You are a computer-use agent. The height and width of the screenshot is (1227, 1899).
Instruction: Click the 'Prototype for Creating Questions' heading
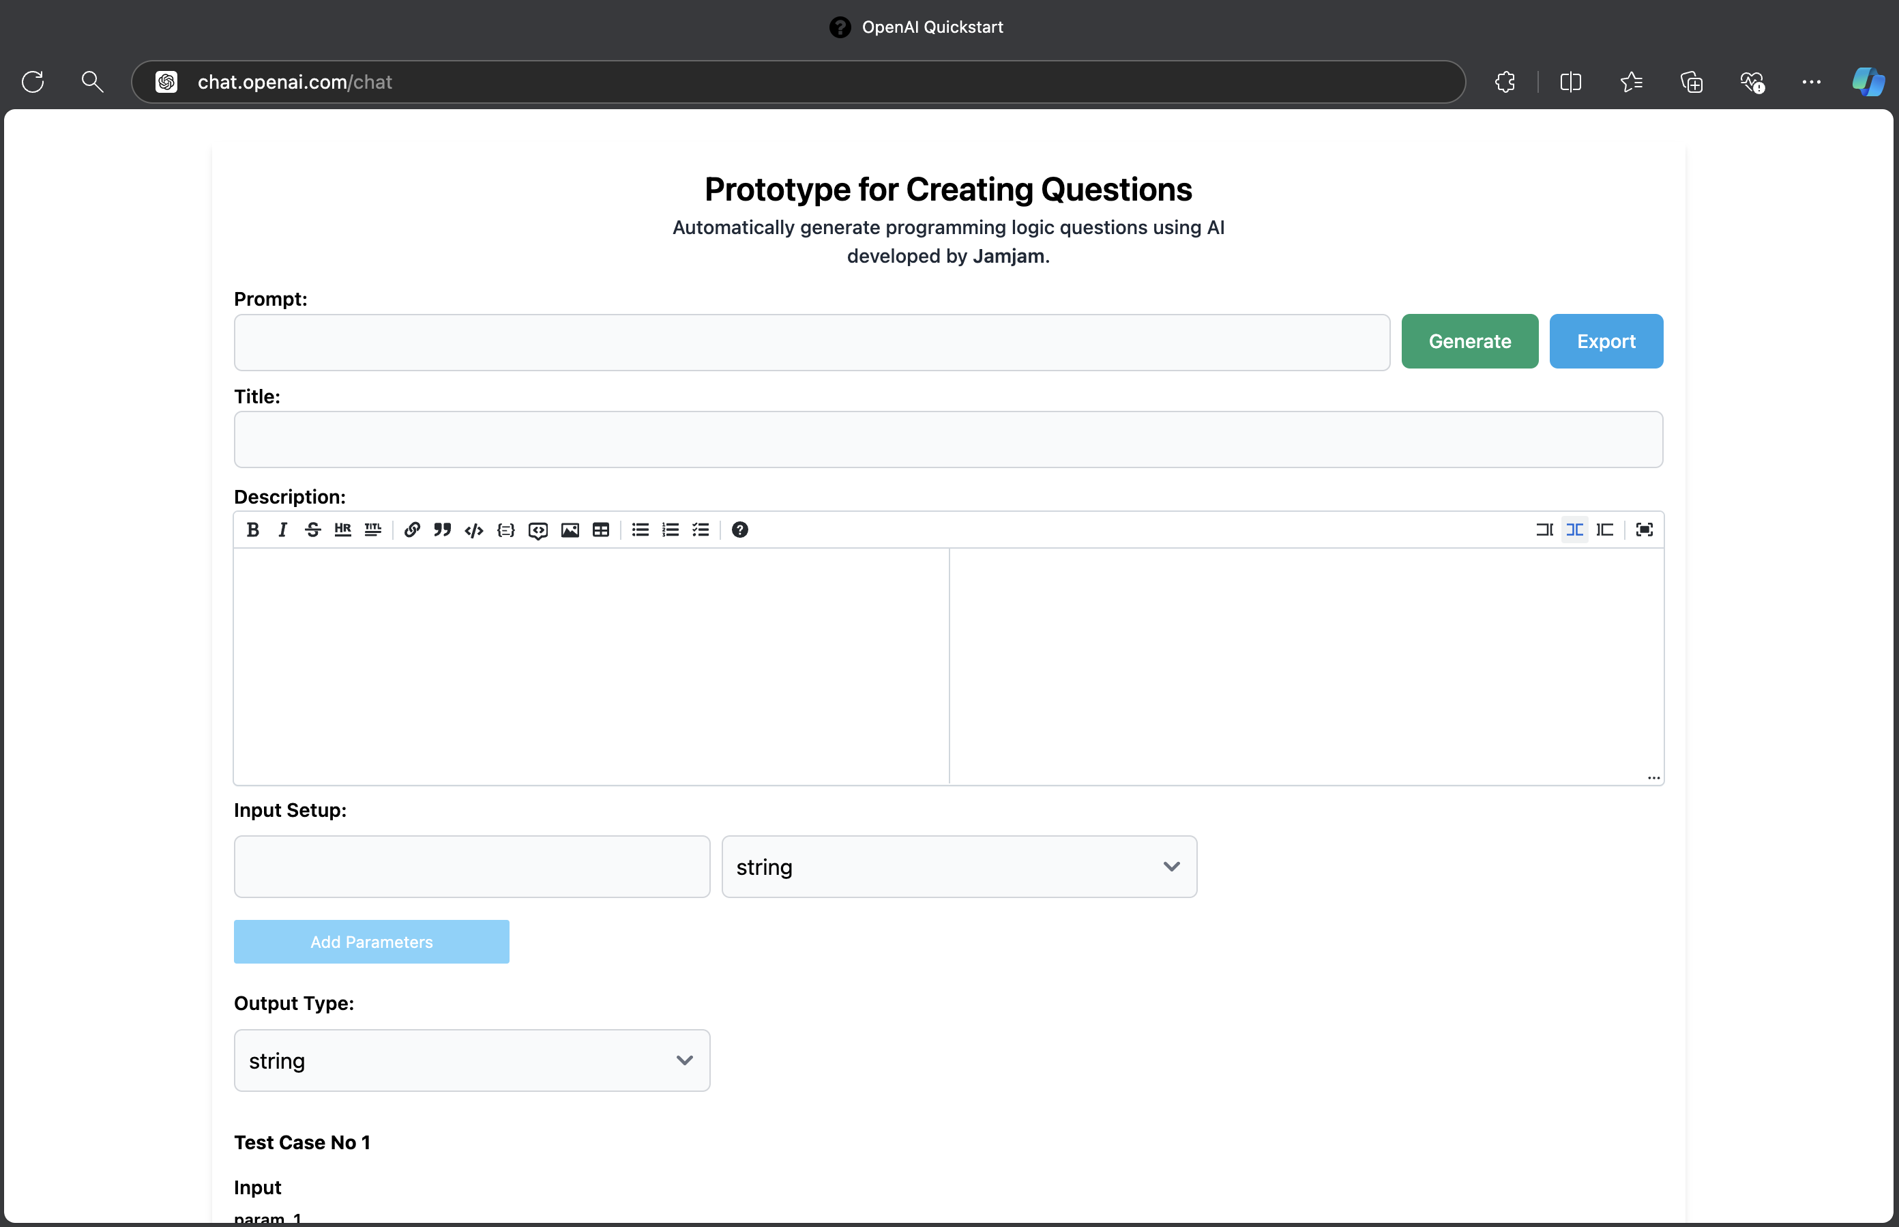947,190
